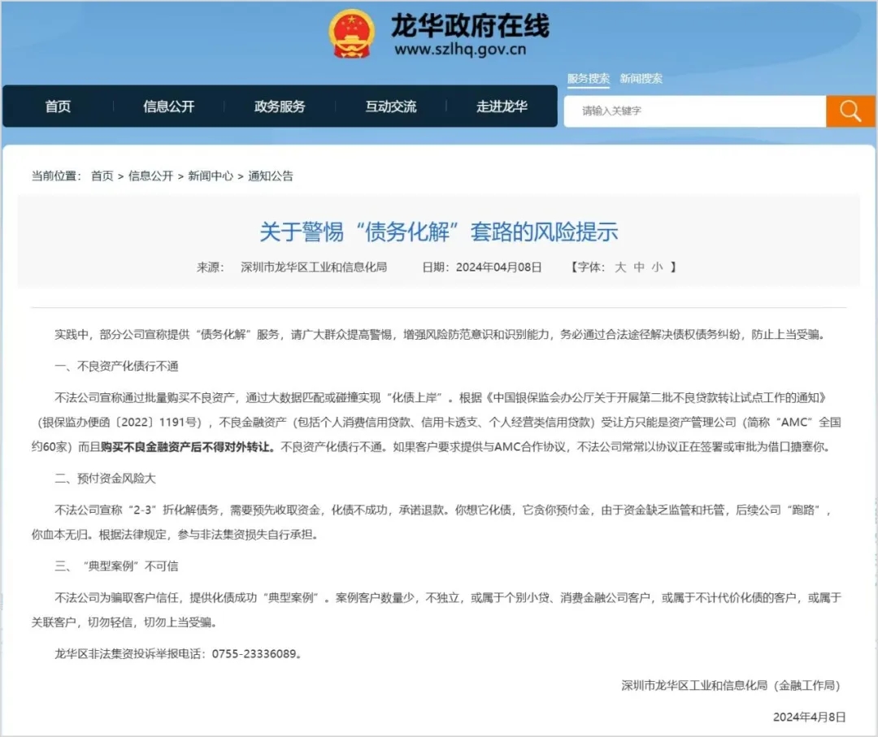Viewport: 878px width, 737px height.
Task: Click the date 2024年04月08日
Action: pyautogui.click(x=499, y=267)
